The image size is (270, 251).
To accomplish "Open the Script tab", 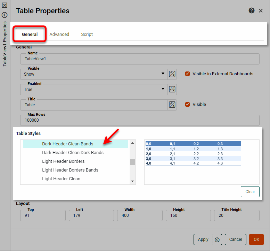I will [87, 35].
